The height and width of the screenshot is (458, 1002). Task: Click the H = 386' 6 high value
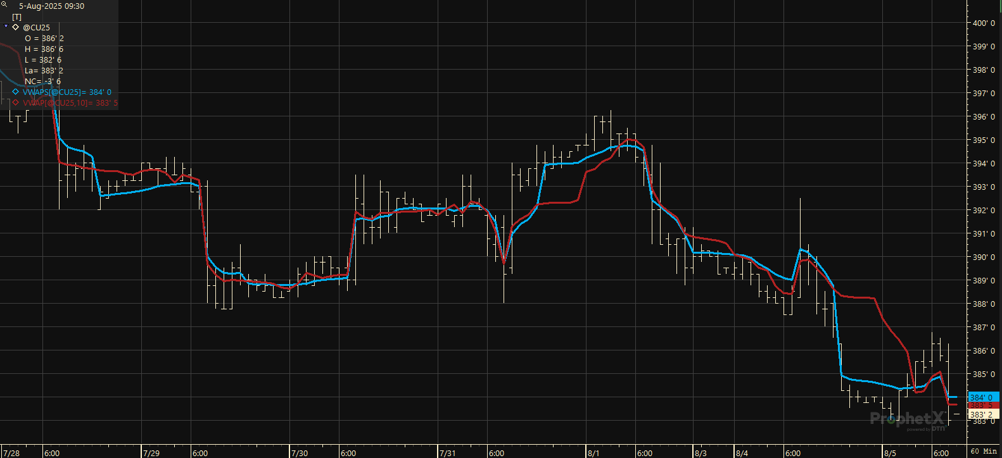pos(44,49)
